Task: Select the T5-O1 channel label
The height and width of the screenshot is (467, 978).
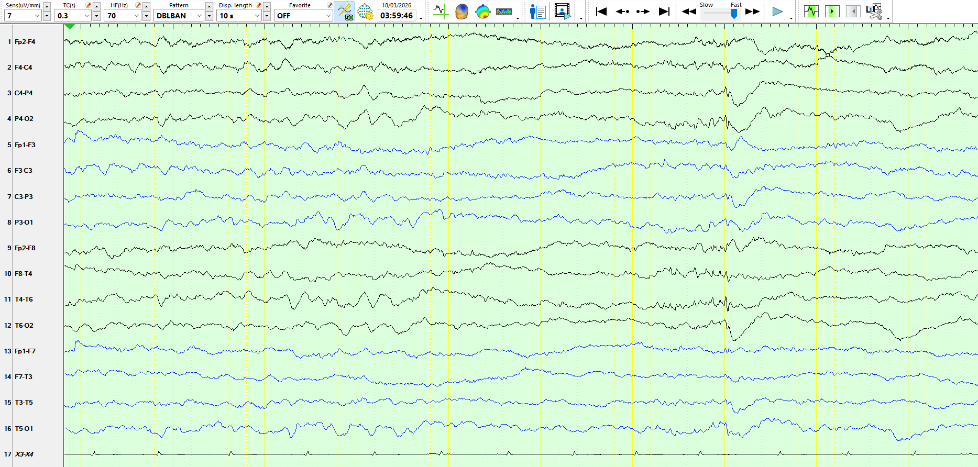Action: pyautogui.click(x=24, y=429)
